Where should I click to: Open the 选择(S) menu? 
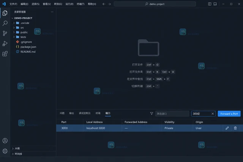pos(35,4)
